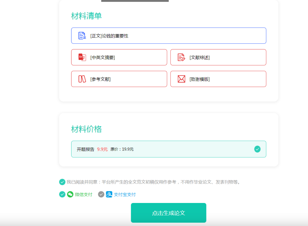The height and width of the screenshot is (226, 308).
Task: Open the [正文]论钱的重要性 material card
Action: pos(168,35)
